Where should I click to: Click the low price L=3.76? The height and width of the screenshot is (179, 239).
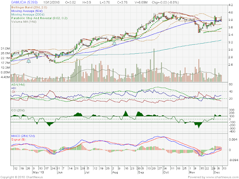coord(105,3)
